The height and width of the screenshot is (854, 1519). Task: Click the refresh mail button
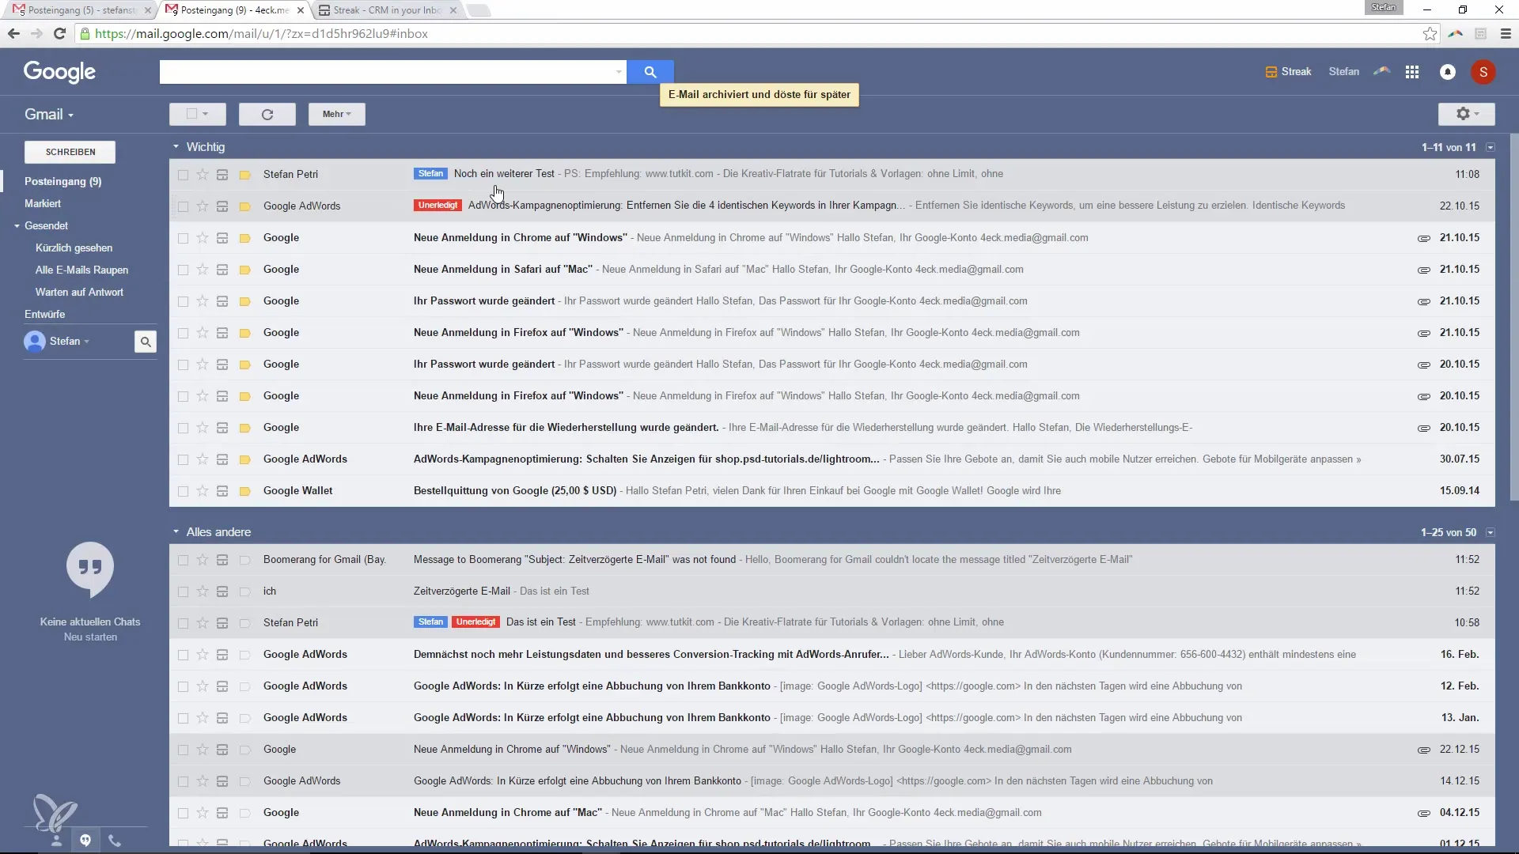tap(267, 114)
